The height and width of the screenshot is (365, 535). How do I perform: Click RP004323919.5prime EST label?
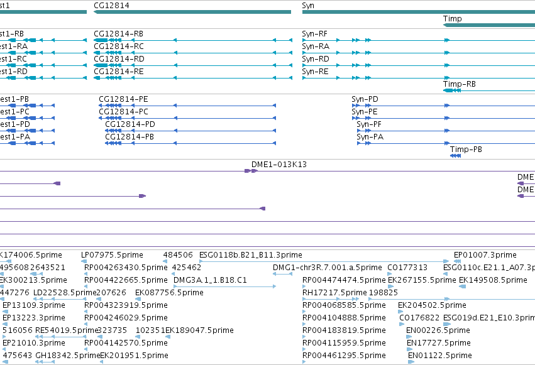pyautogui.click(x=126, y=305)
